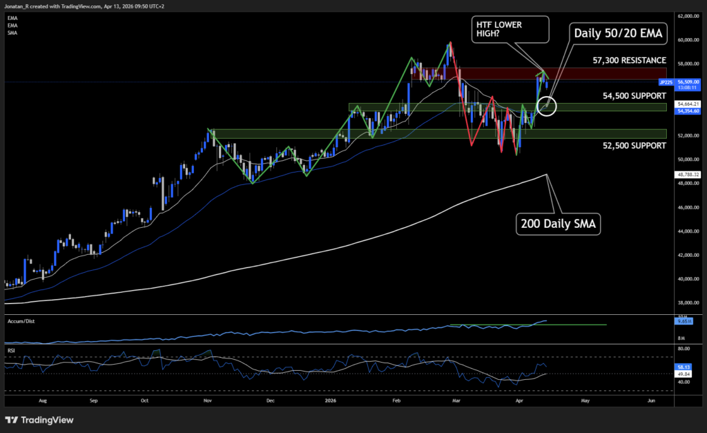Click the '200 Daily SMA' annotation box

(x=558, y=224)
